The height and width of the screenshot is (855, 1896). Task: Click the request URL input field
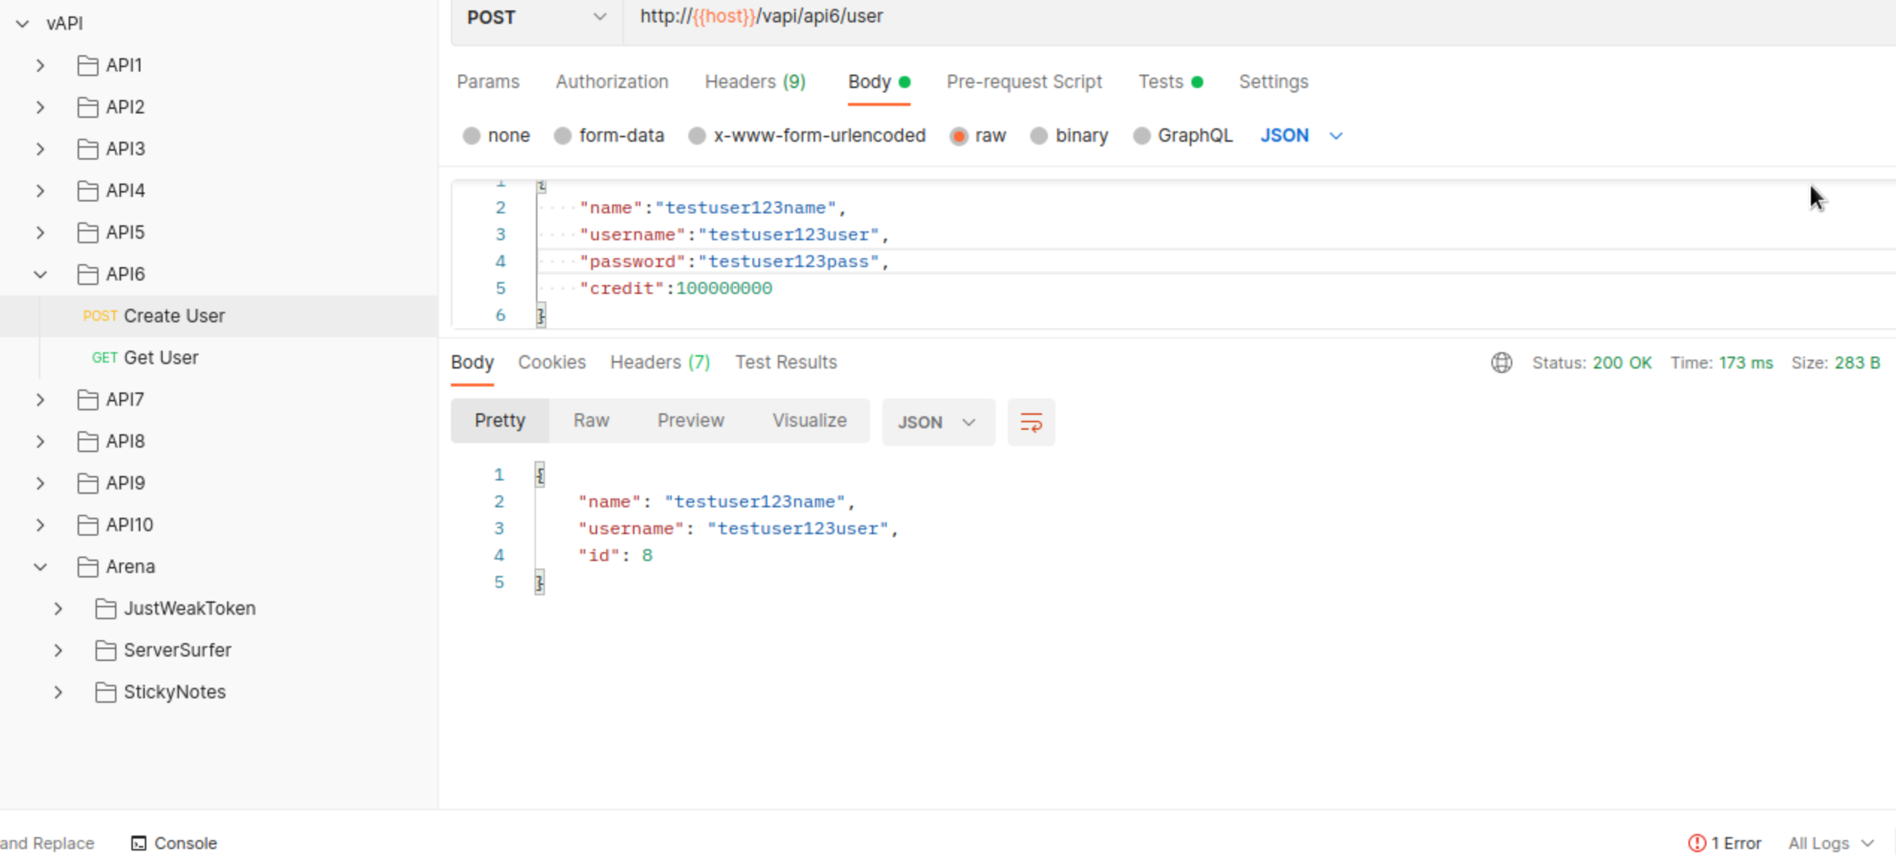click(x=1120, y=17)
